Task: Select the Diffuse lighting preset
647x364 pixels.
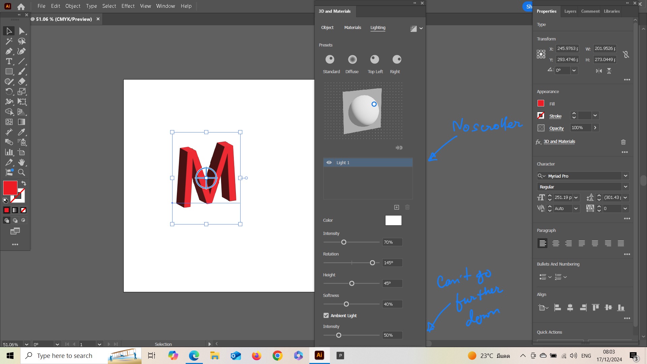Action: [352, 59]
